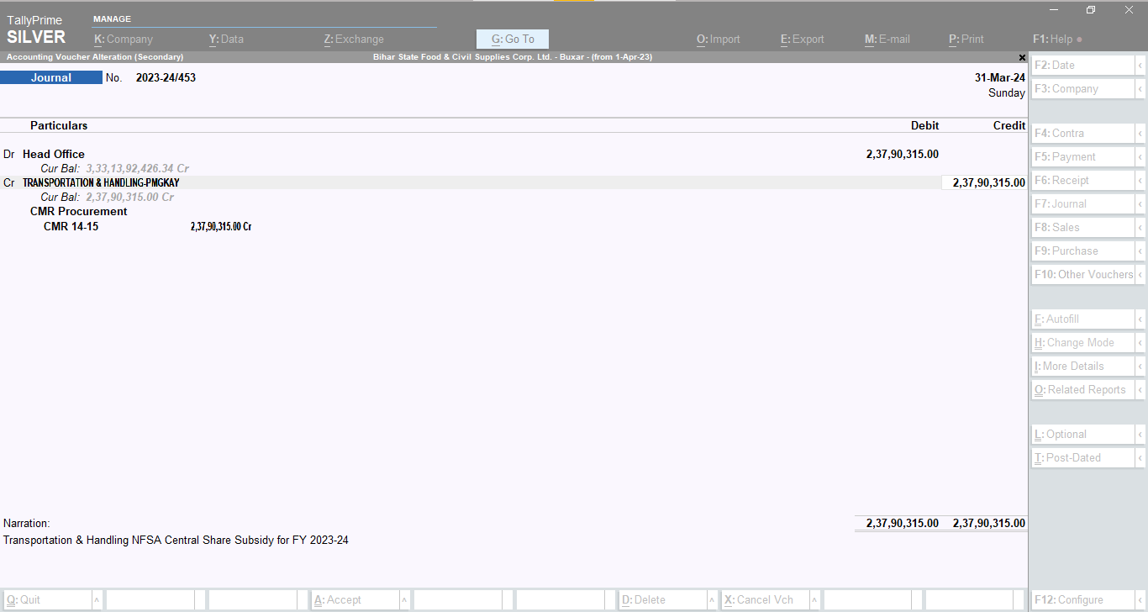Mark voucher as L: Optional
Screen dimensions: 1148x612
(1083, 435)
